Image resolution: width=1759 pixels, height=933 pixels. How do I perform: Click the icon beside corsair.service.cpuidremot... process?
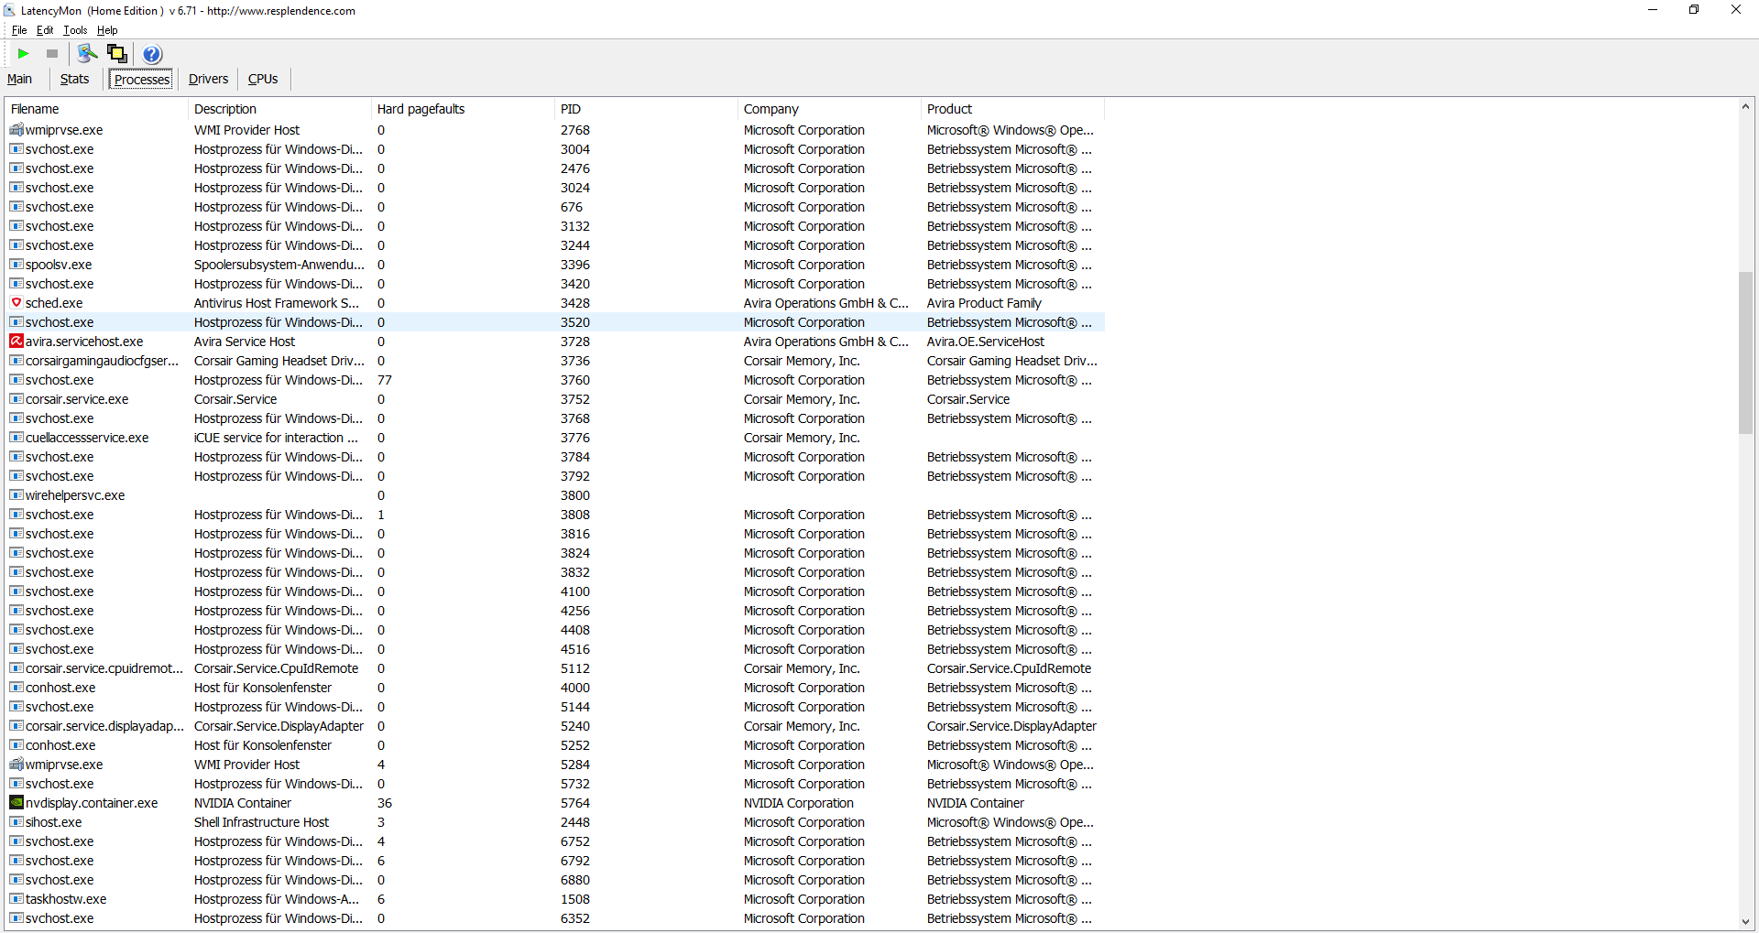point(16,668)
